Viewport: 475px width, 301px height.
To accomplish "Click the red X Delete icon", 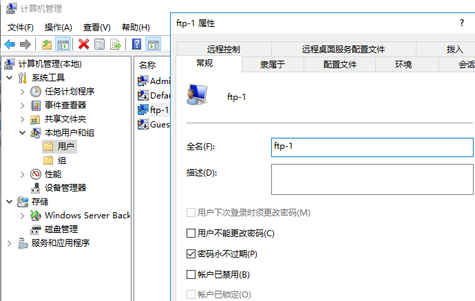I will pyautogui.click(x=83, y=44).
